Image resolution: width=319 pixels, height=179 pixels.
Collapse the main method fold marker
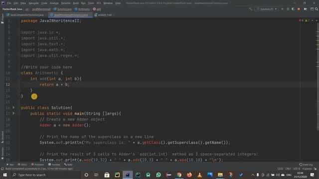(19, 114)
